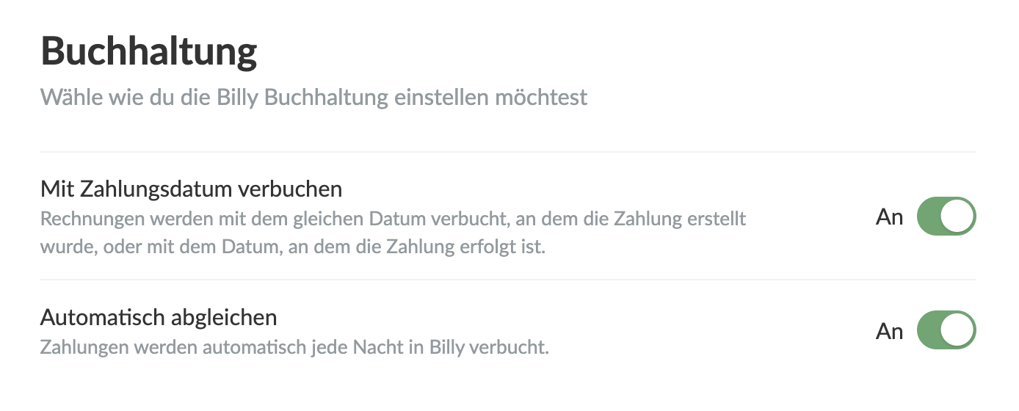
Task: Select the "Mit Zahlungsdatum verbuchen" setting title
Action: tap(191, 189)
